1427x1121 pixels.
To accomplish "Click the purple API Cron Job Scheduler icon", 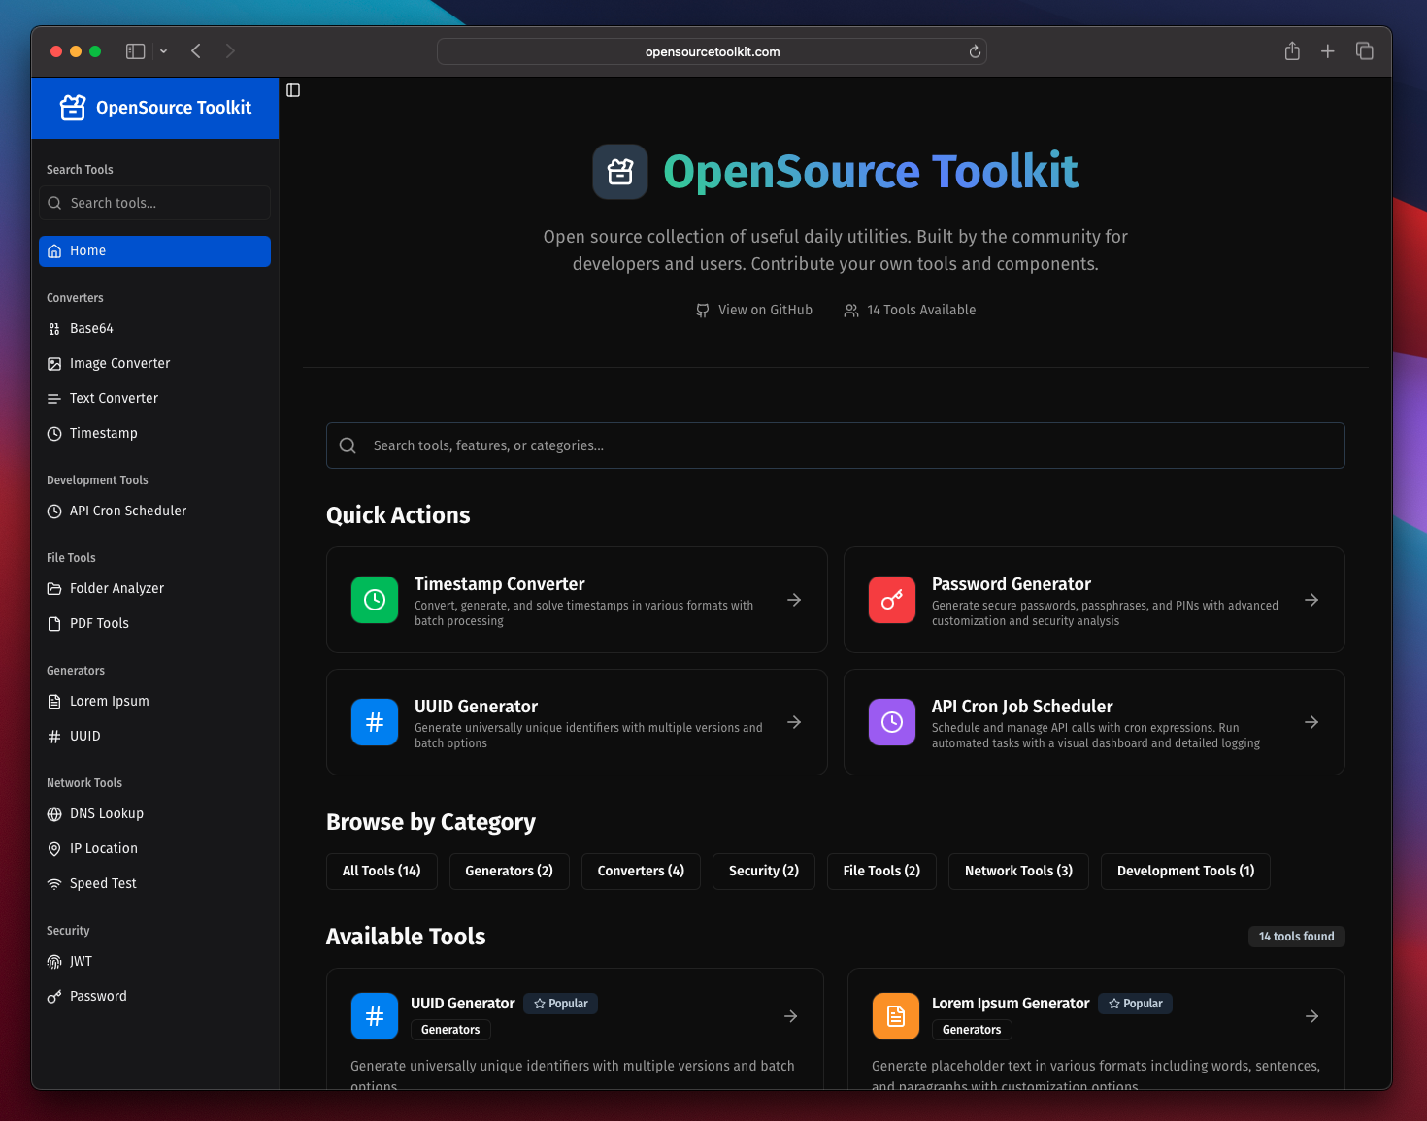I will pos(891,722).
